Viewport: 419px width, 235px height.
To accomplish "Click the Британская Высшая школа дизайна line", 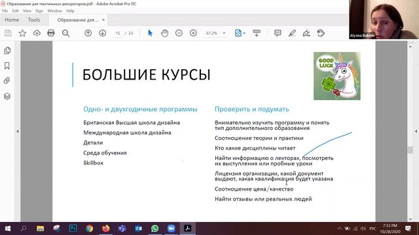I will 132,123.
